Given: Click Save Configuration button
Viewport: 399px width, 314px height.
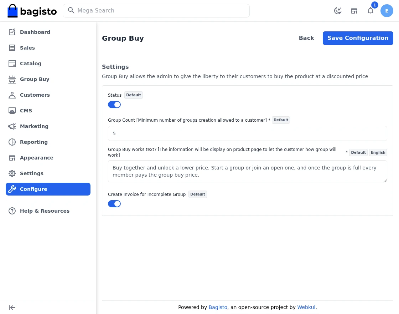Looking at the screenshot, I should 358,38.
